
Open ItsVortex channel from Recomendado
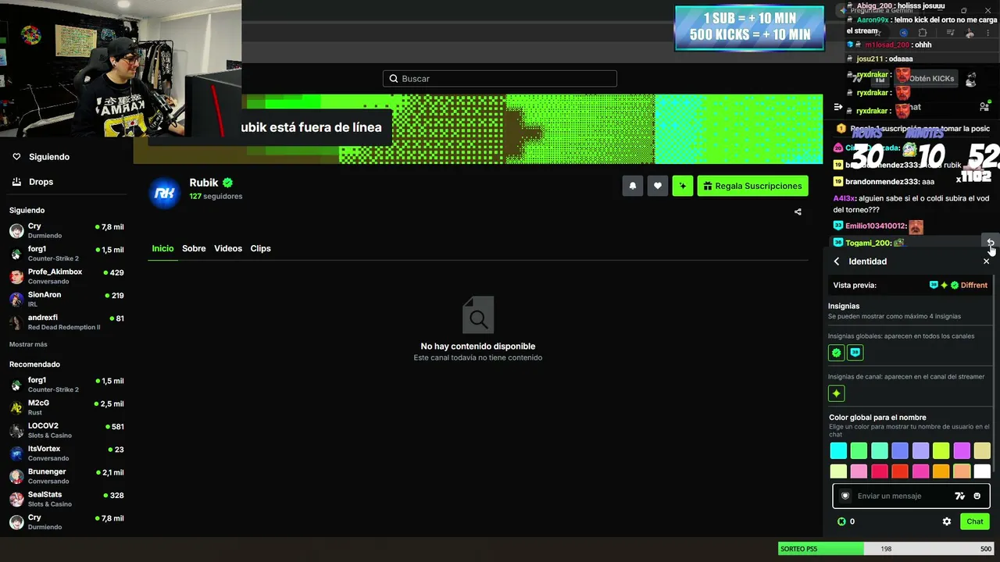(66, 453)
